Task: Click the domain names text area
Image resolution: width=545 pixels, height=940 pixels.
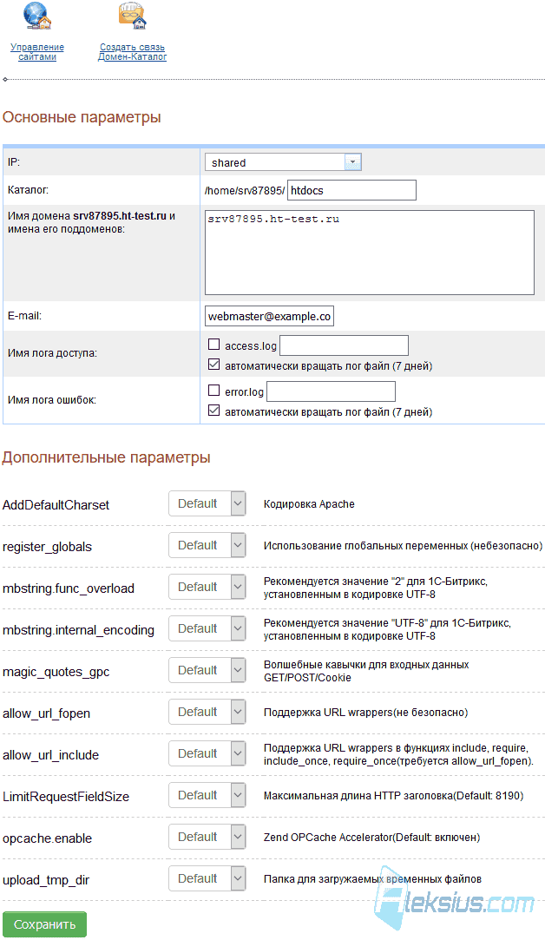Action: [x=370, y=253]
